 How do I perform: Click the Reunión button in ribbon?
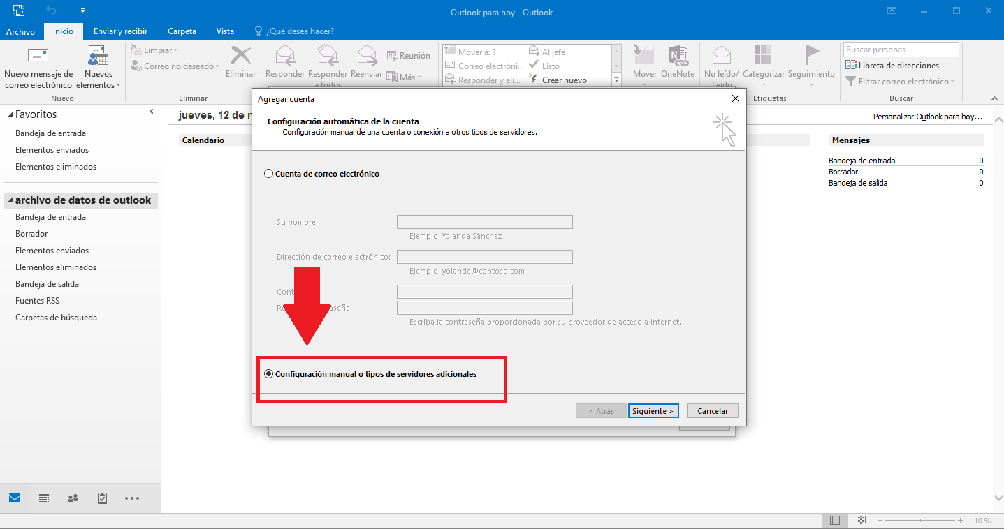click(408, 56)
